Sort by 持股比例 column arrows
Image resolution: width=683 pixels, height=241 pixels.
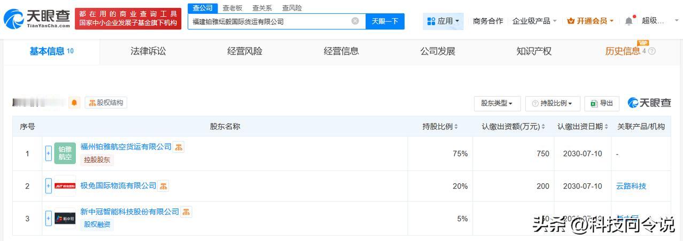click(x=456, y=127)
